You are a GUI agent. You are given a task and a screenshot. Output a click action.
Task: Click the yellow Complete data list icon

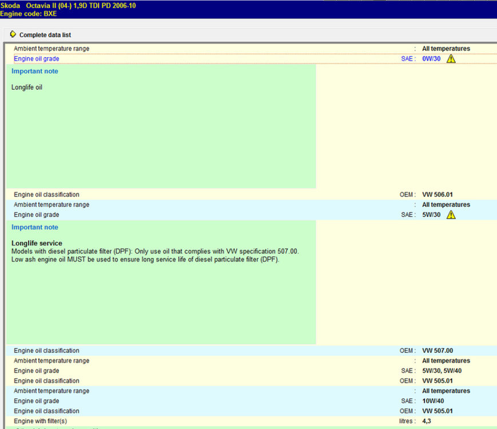[x=13, y=34]
